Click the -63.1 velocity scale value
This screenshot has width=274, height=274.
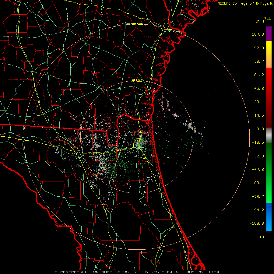tap(258, 183)
